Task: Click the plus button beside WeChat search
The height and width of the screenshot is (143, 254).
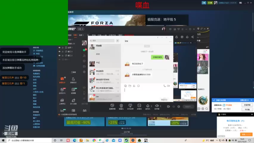Action: (x=117, y=41)
